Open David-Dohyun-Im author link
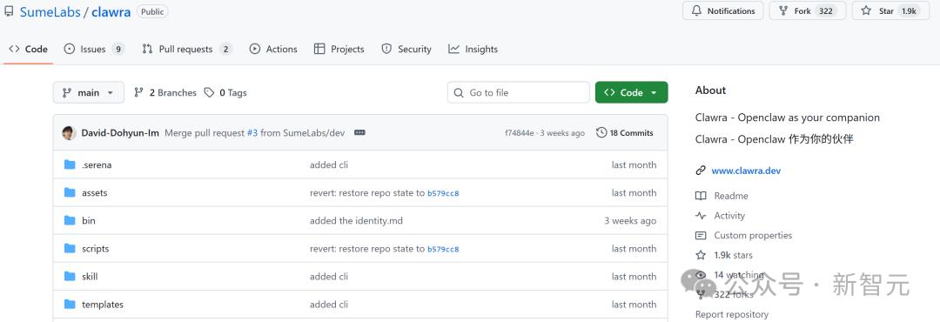The height and width of the screenshot is (322, 940). (x=120, y=133)
